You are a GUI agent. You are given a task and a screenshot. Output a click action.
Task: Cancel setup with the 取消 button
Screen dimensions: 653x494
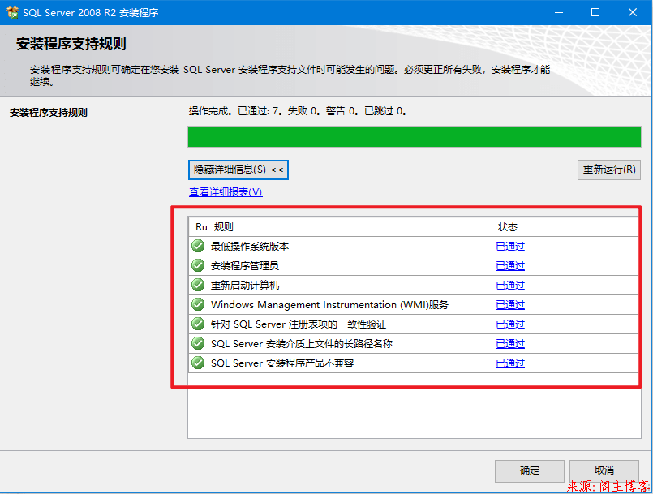604,470
